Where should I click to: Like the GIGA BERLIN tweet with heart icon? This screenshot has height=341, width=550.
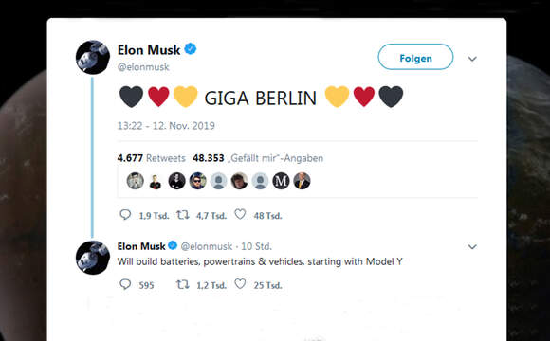point(240,214)
